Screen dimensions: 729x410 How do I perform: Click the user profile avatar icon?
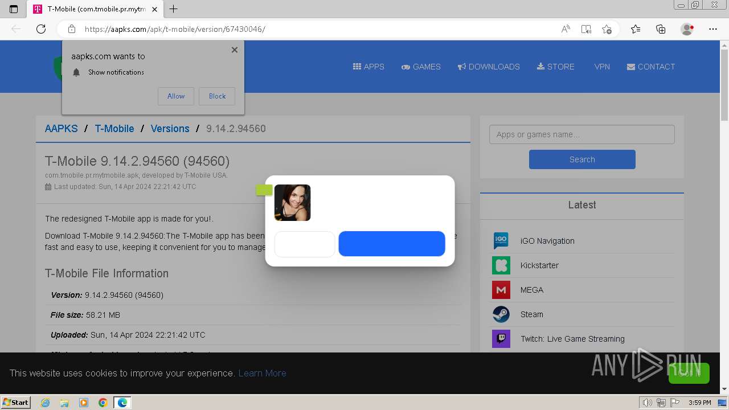pos(687,29)
